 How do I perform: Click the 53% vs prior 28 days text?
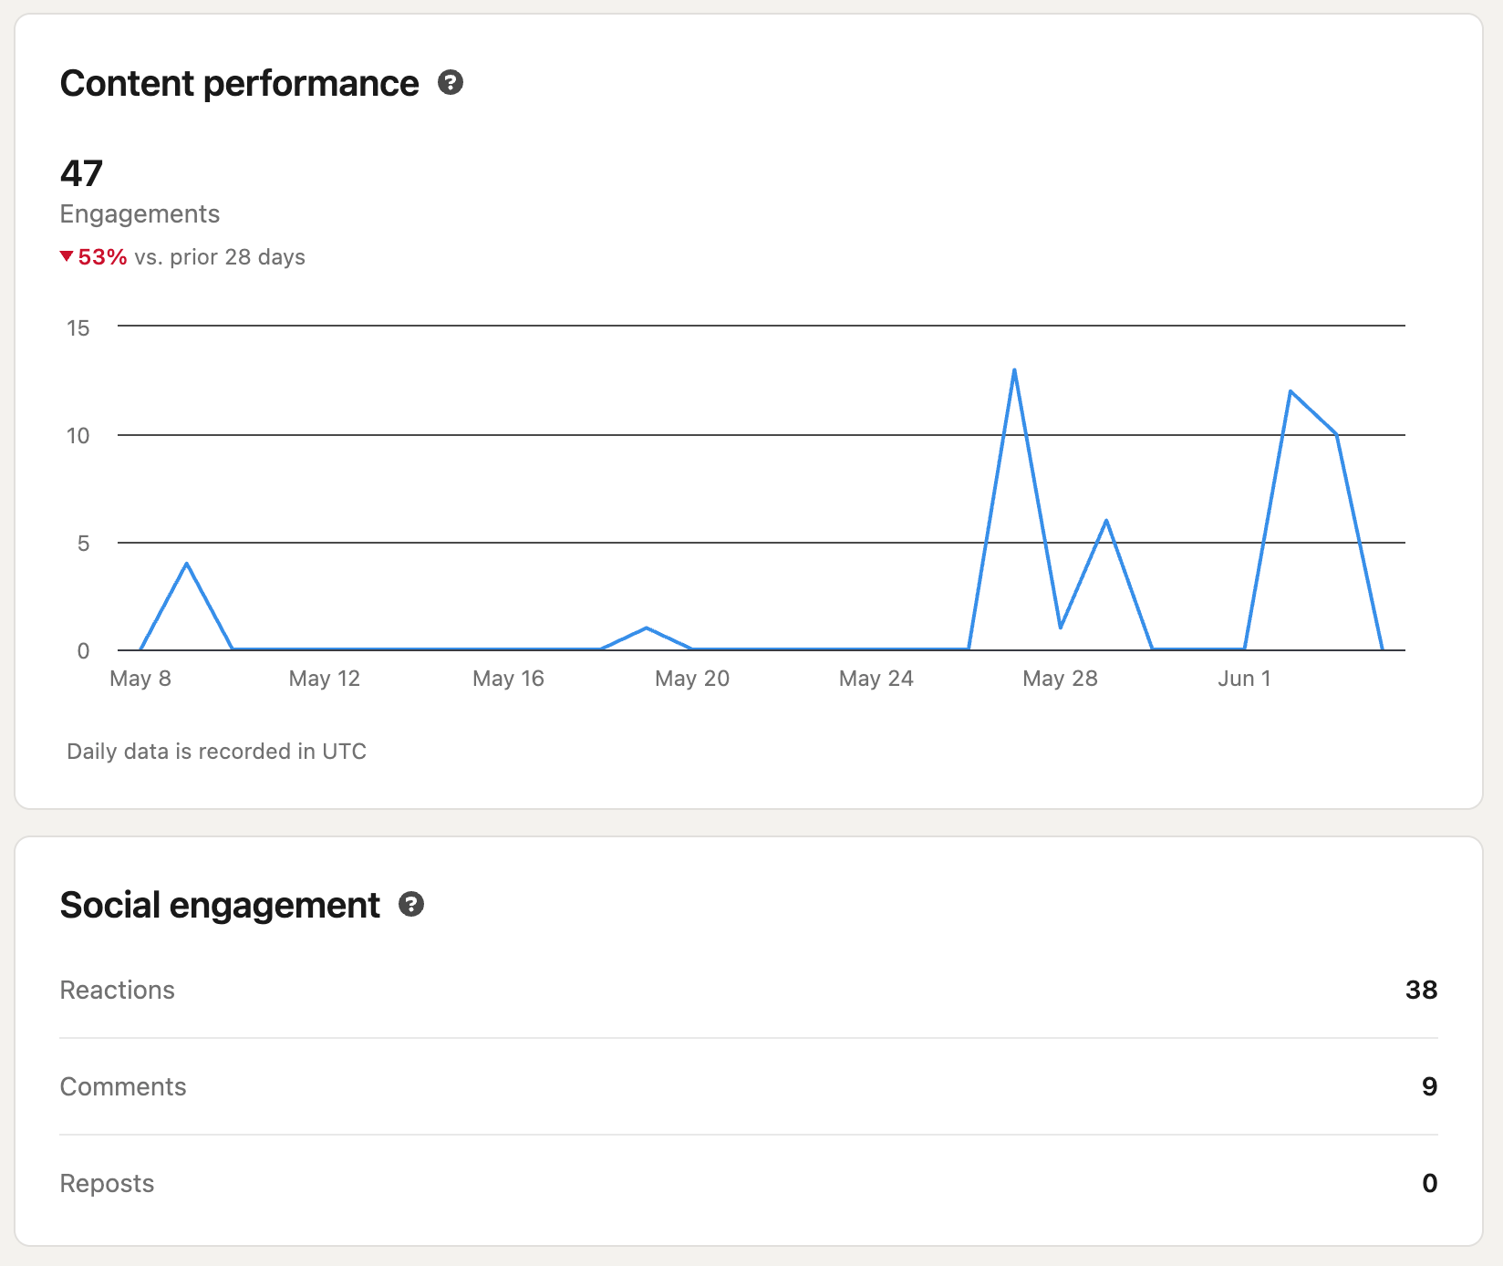pos(182,257)
